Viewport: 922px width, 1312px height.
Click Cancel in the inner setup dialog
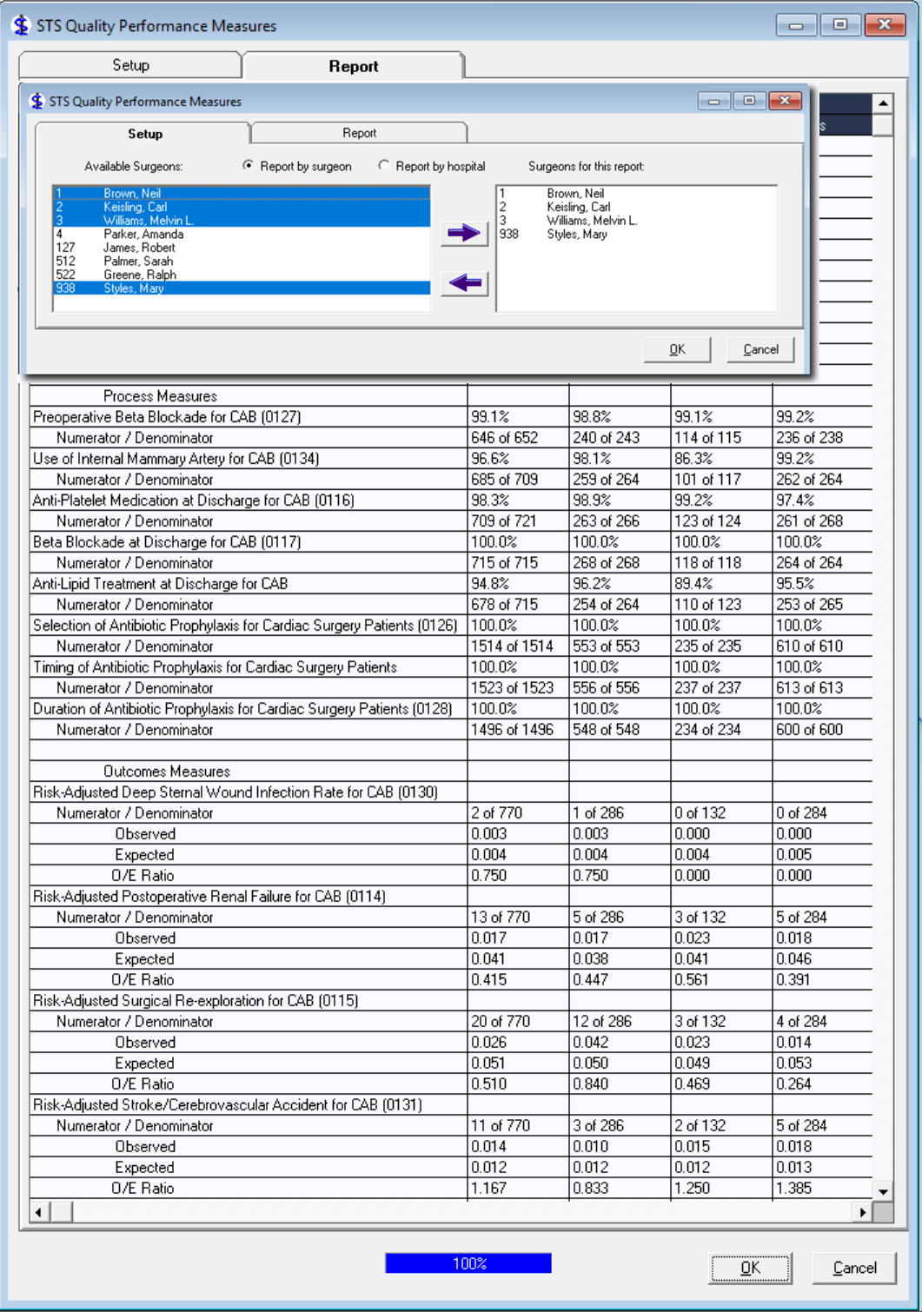pyautogui.click(x=760, y=349)
